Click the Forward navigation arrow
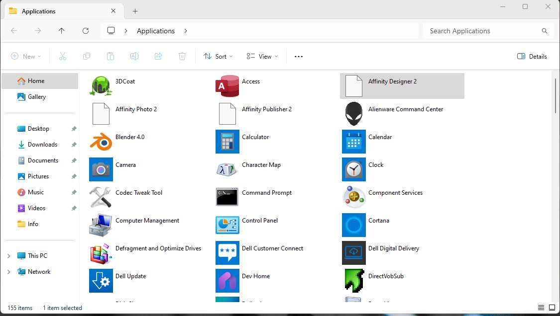 [x=38, y=31]
